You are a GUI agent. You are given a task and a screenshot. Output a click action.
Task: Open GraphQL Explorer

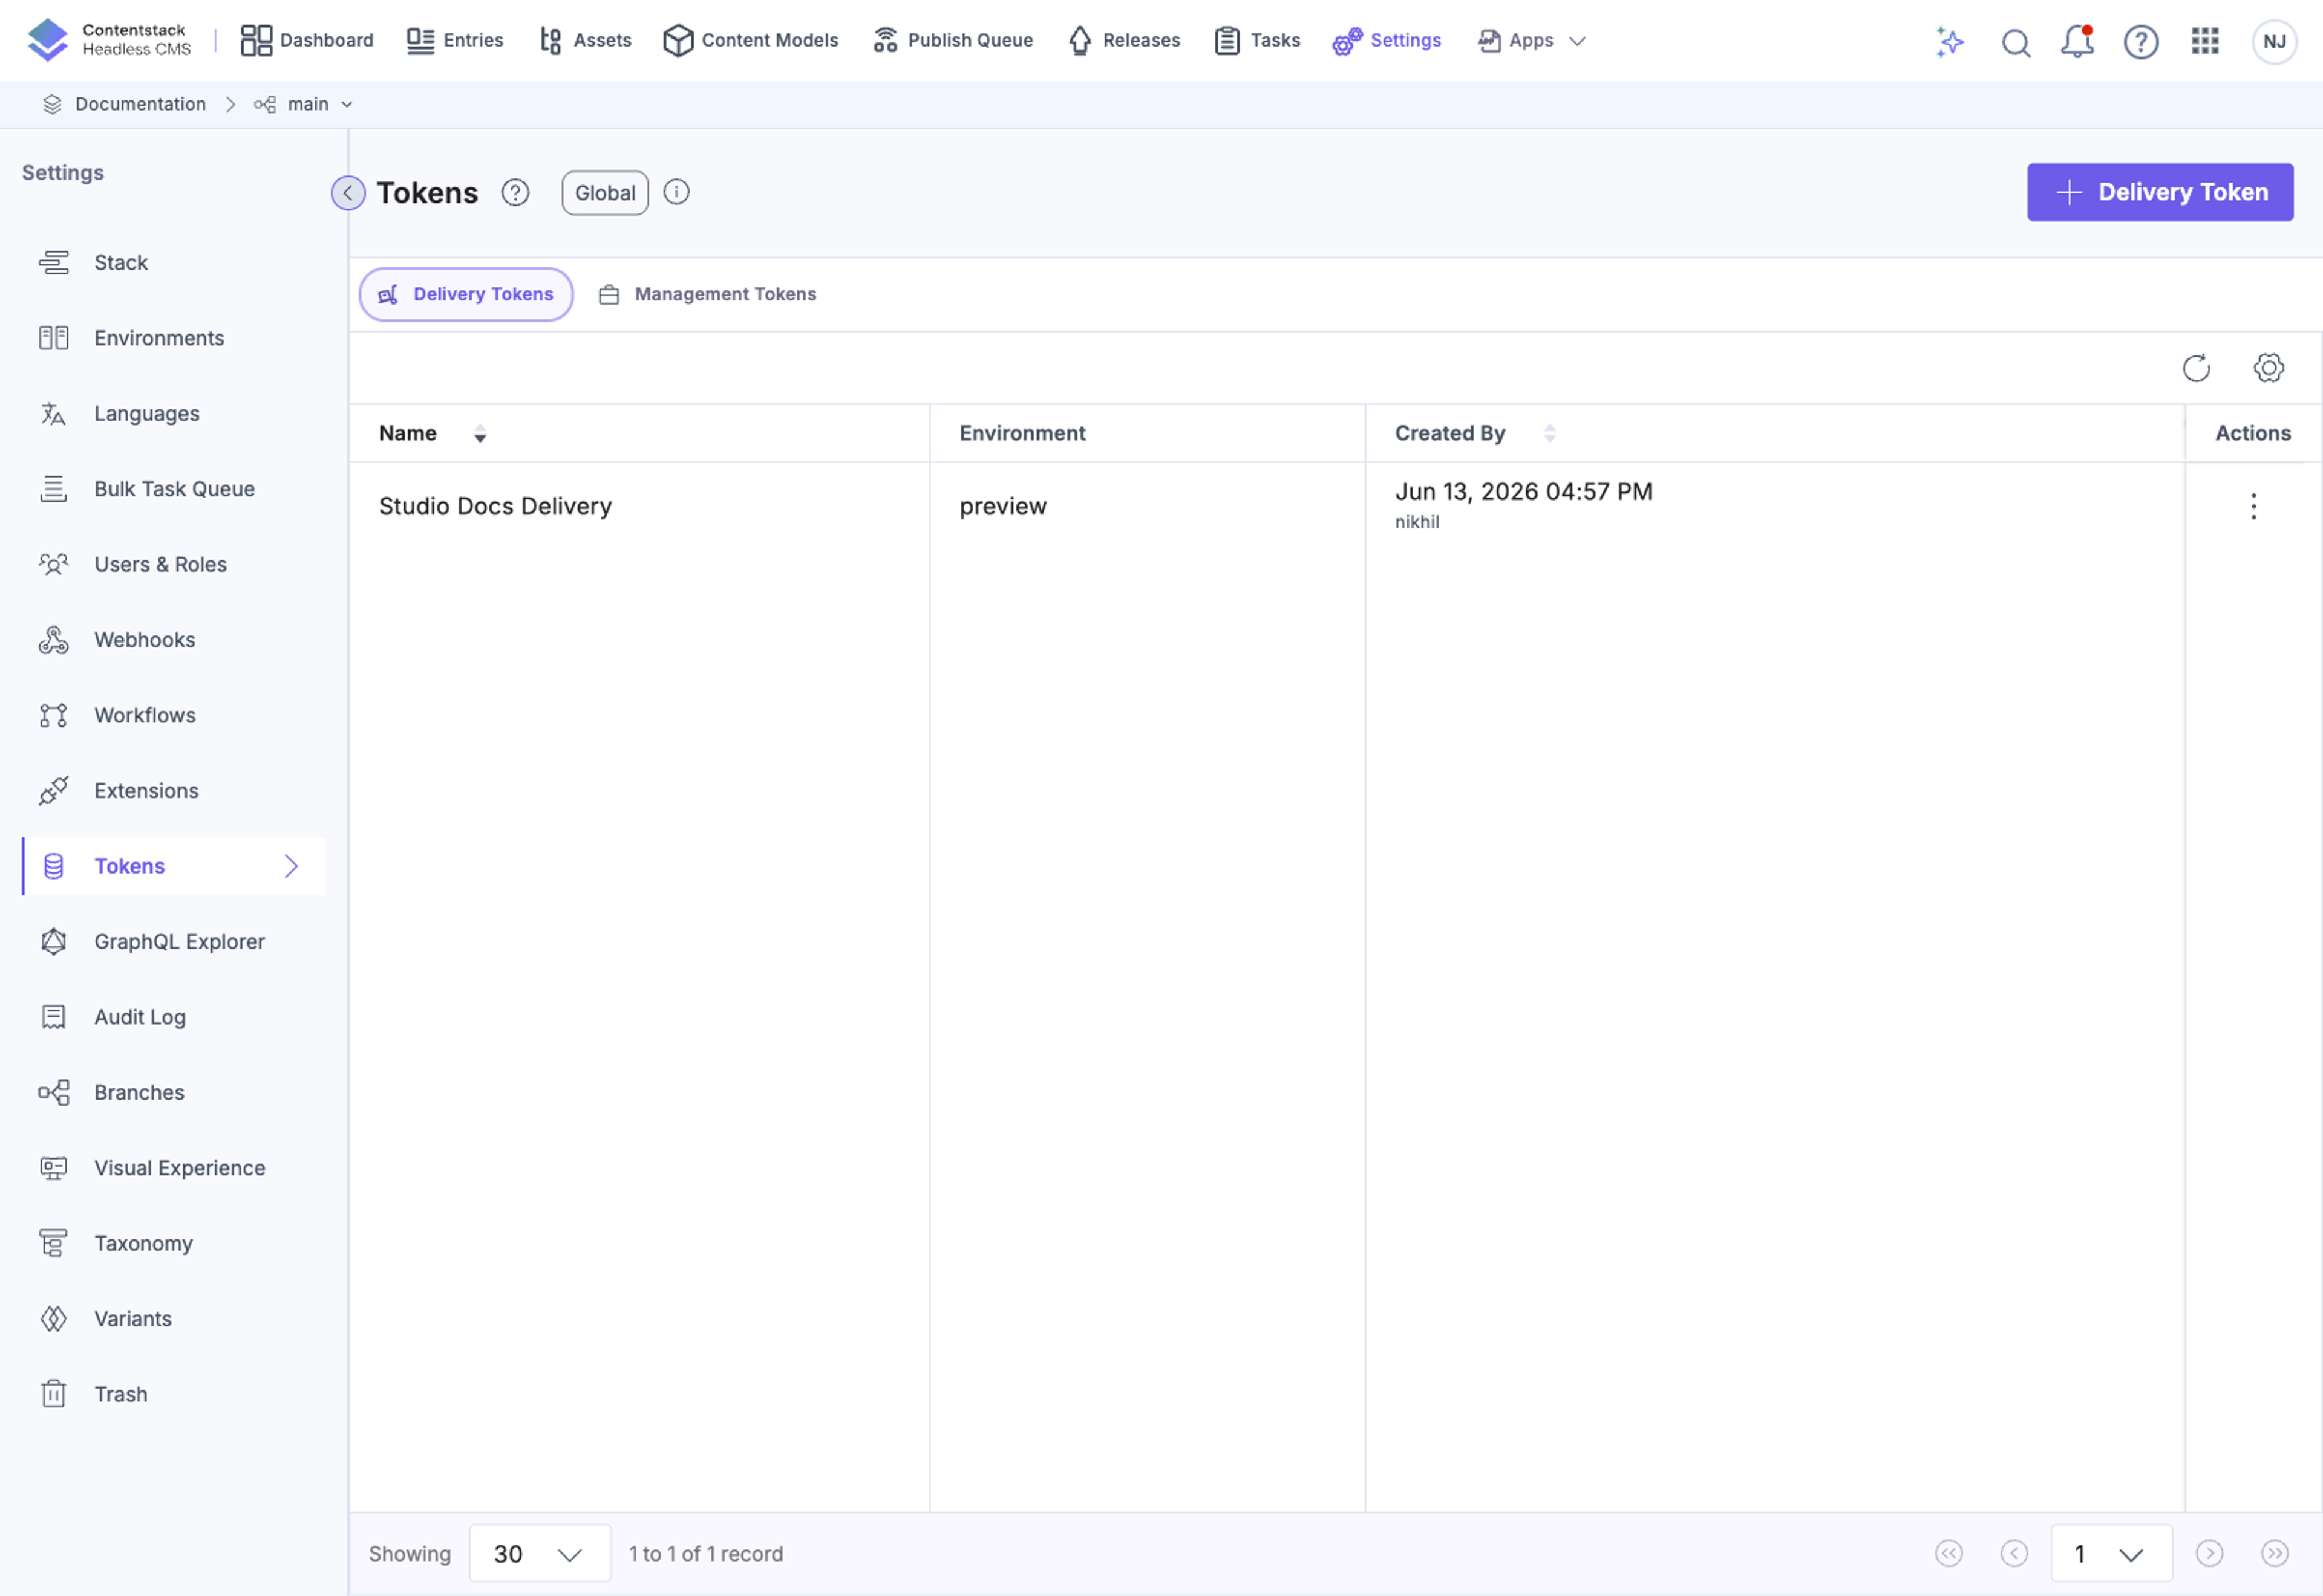(x=173, y=942)
